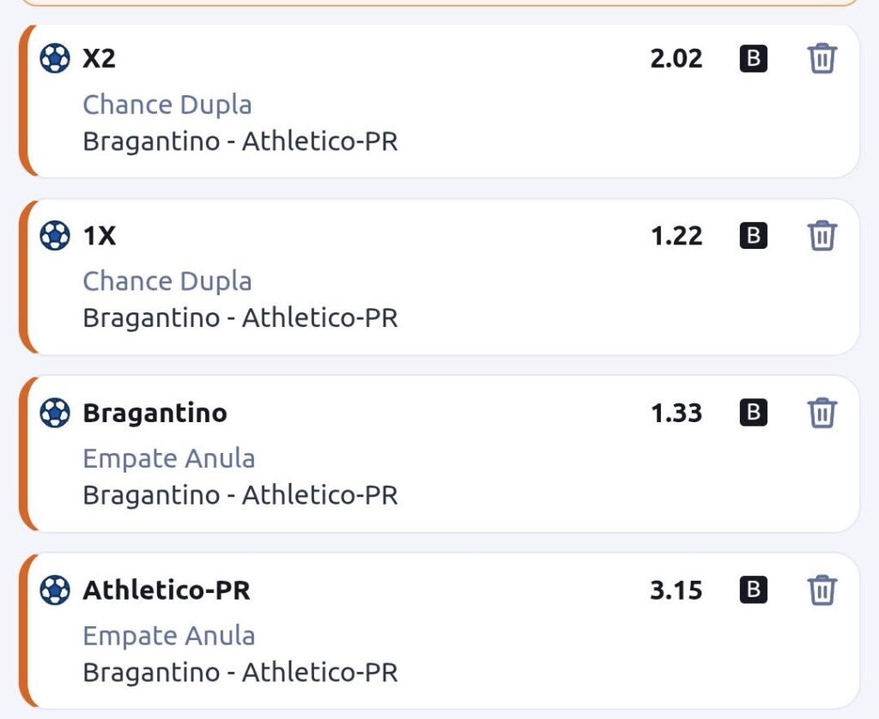Click the soccer ball icon beside X2
This screenshot has width=879, height=719.
55,59
